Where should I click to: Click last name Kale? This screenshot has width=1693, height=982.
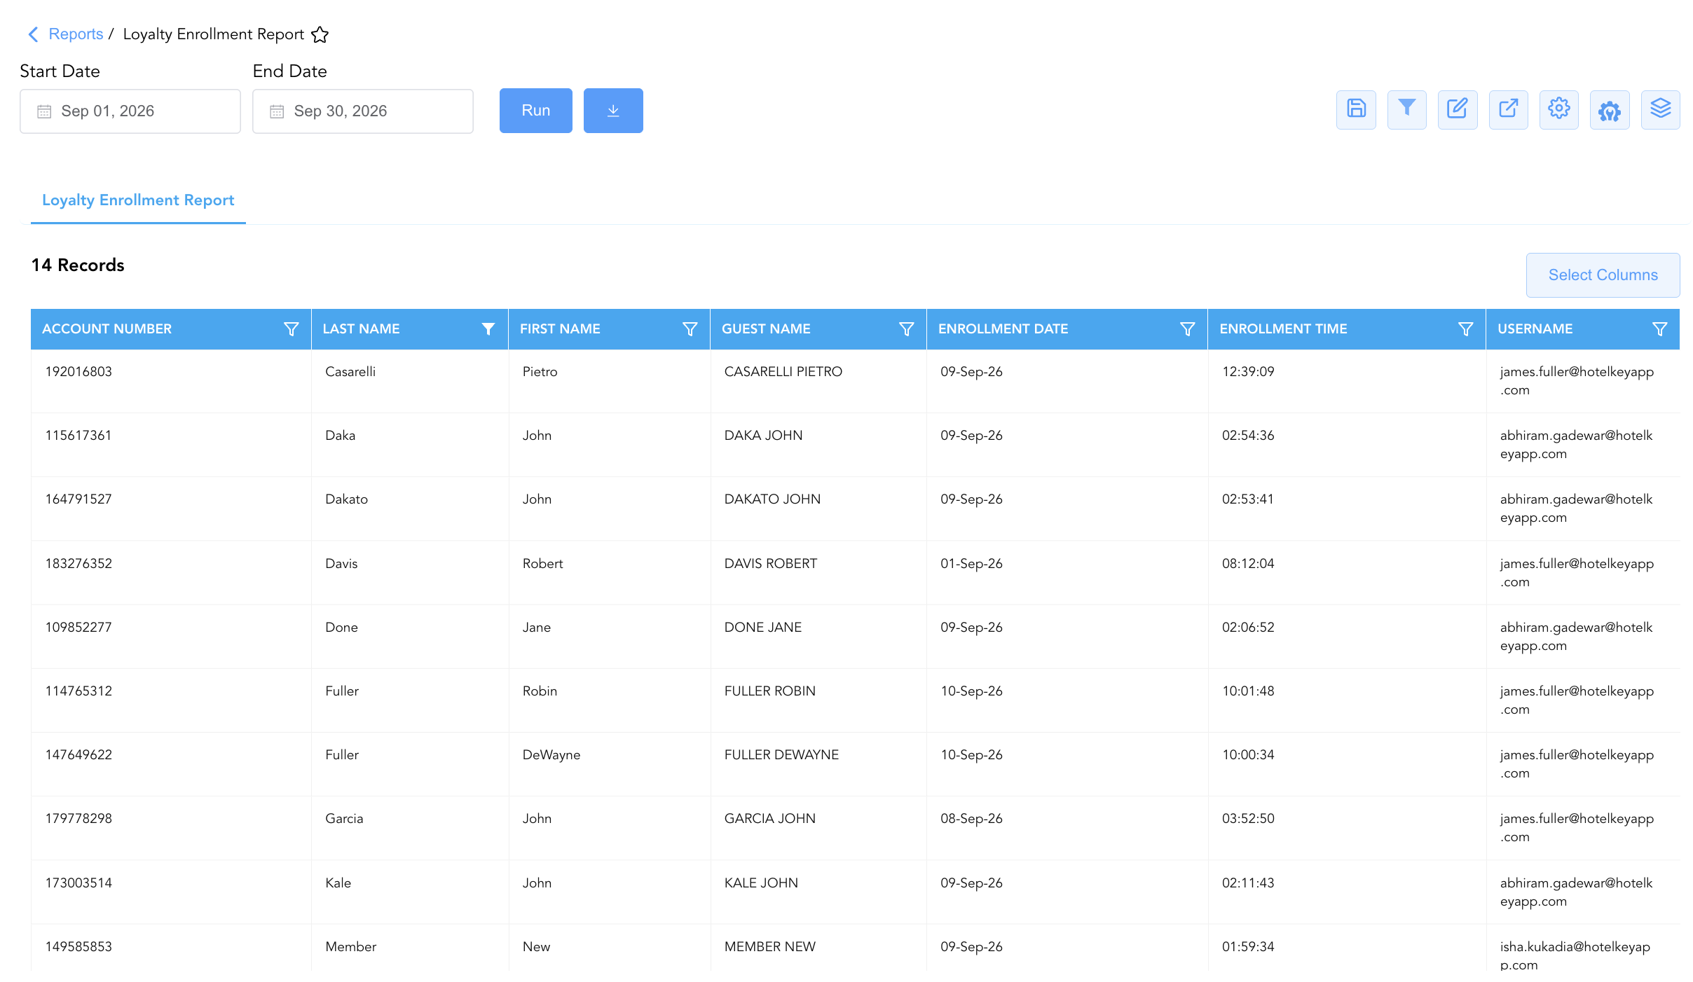click(x=338, y=883)
